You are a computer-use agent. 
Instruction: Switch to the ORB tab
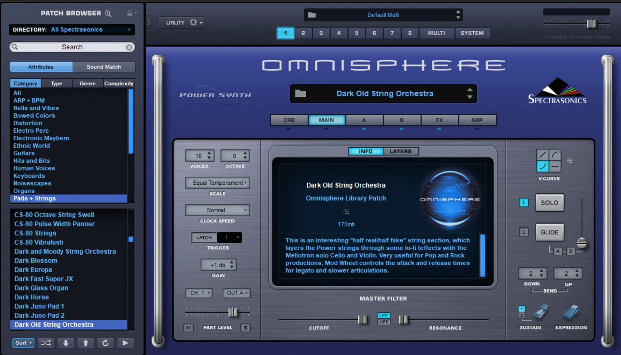[x=289, y=120]
